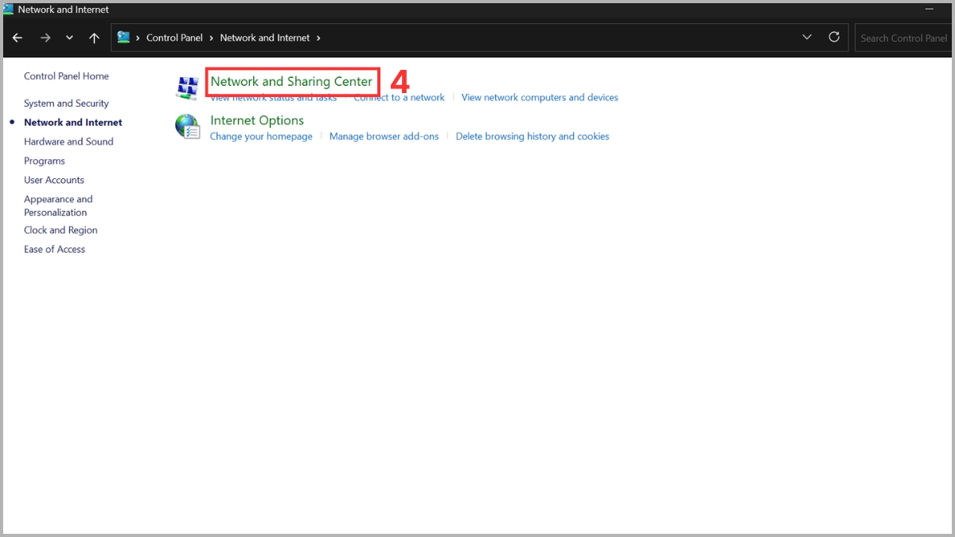The width and height of the screenshot is (955, 537).
Task: Select Network and Internet breadcrumb
Action: (265, 37)
